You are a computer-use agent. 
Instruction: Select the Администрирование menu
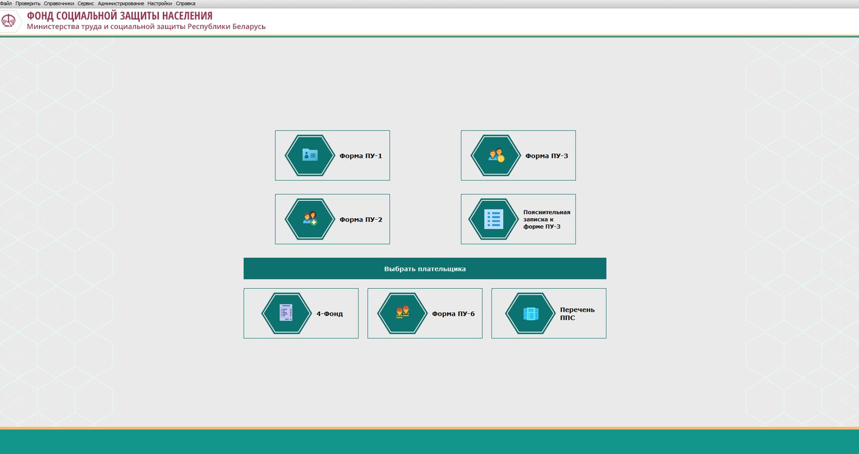[121, 3]
